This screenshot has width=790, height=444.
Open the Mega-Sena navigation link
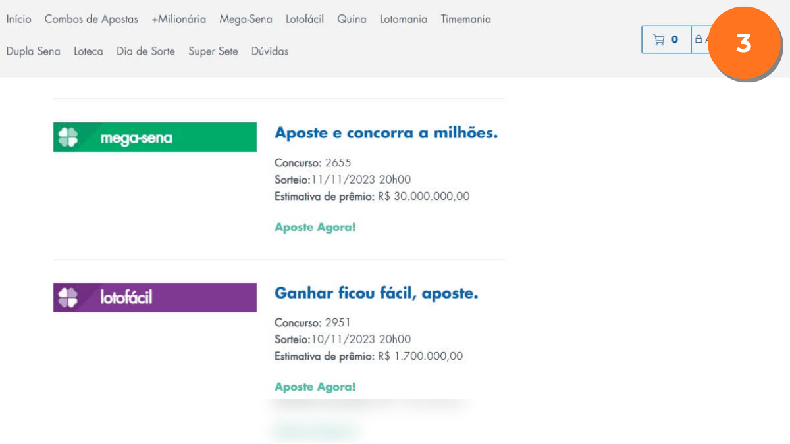[246, 20]
